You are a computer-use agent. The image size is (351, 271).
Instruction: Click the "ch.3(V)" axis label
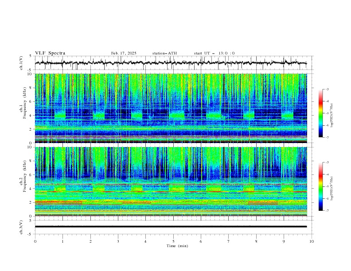click(21, 227)
